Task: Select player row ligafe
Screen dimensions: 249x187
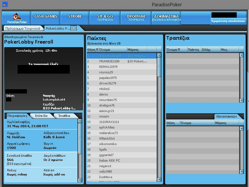Action: [122, 150]
